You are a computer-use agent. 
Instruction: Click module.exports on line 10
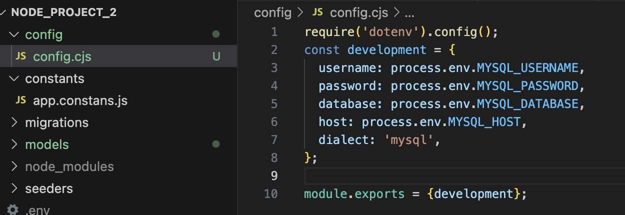pos(354,193)
